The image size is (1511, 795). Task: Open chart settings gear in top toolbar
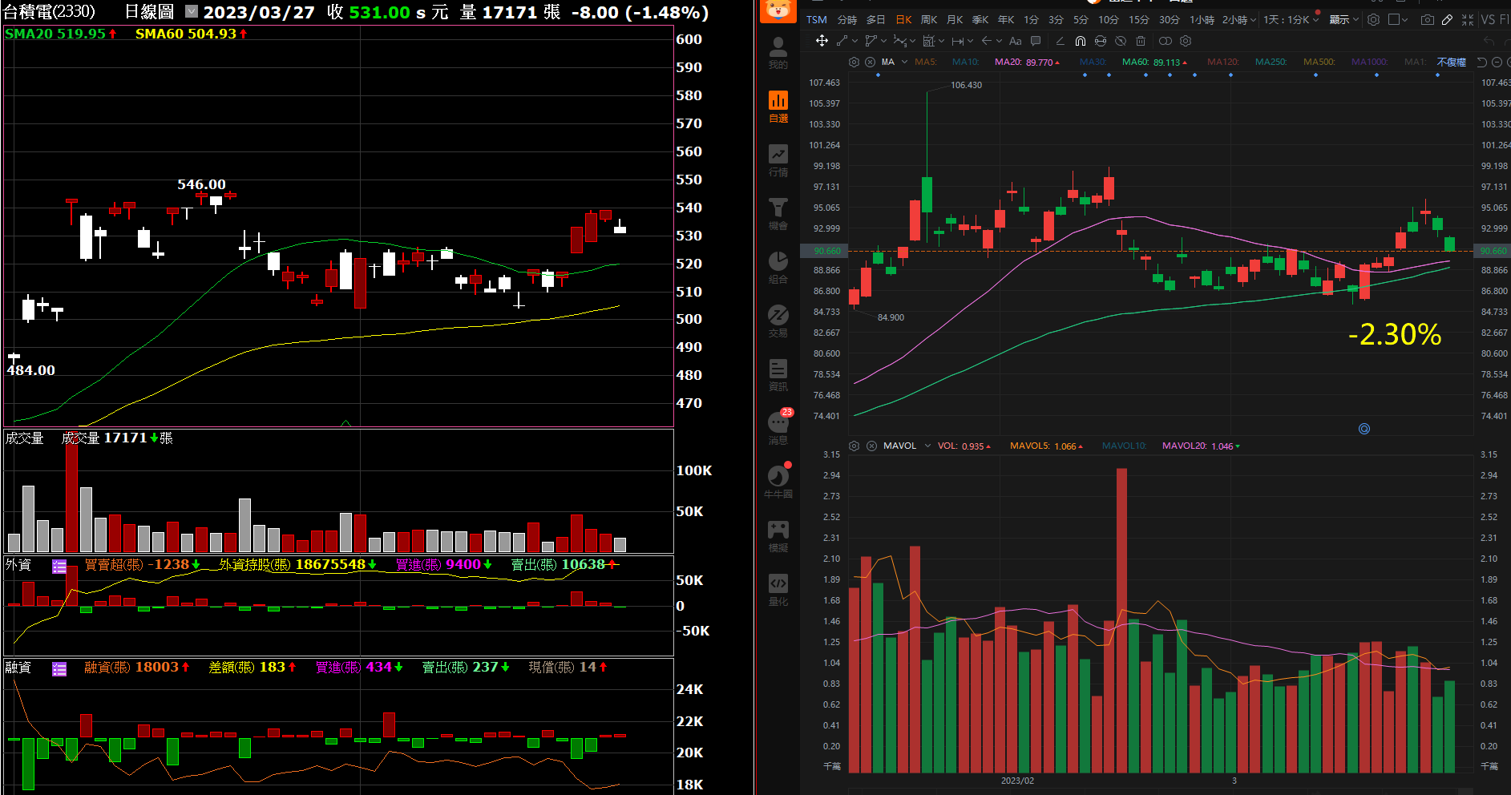click(x=1373, y=19)
